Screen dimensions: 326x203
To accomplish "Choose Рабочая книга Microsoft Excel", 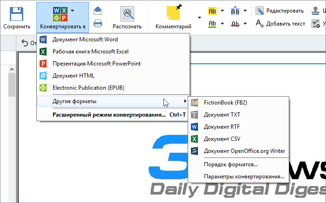I will [113, 52].
